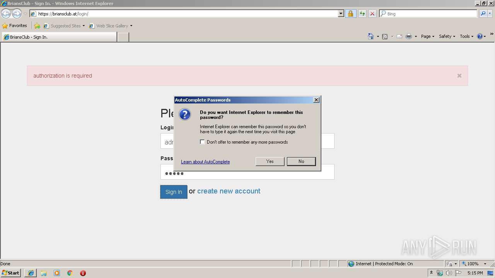
Task: Expand the zoom level dropdown arrow
Action: tap(485, 264)
